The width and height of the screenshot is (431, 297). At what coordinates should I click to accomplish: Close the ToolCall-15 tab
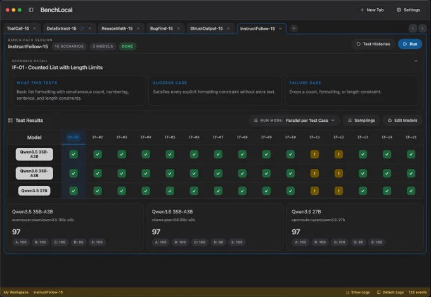(34, 29)
